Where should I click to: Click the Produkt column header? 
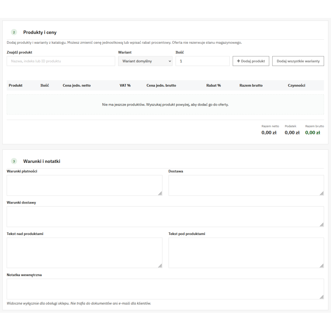[x=16, y=85]
